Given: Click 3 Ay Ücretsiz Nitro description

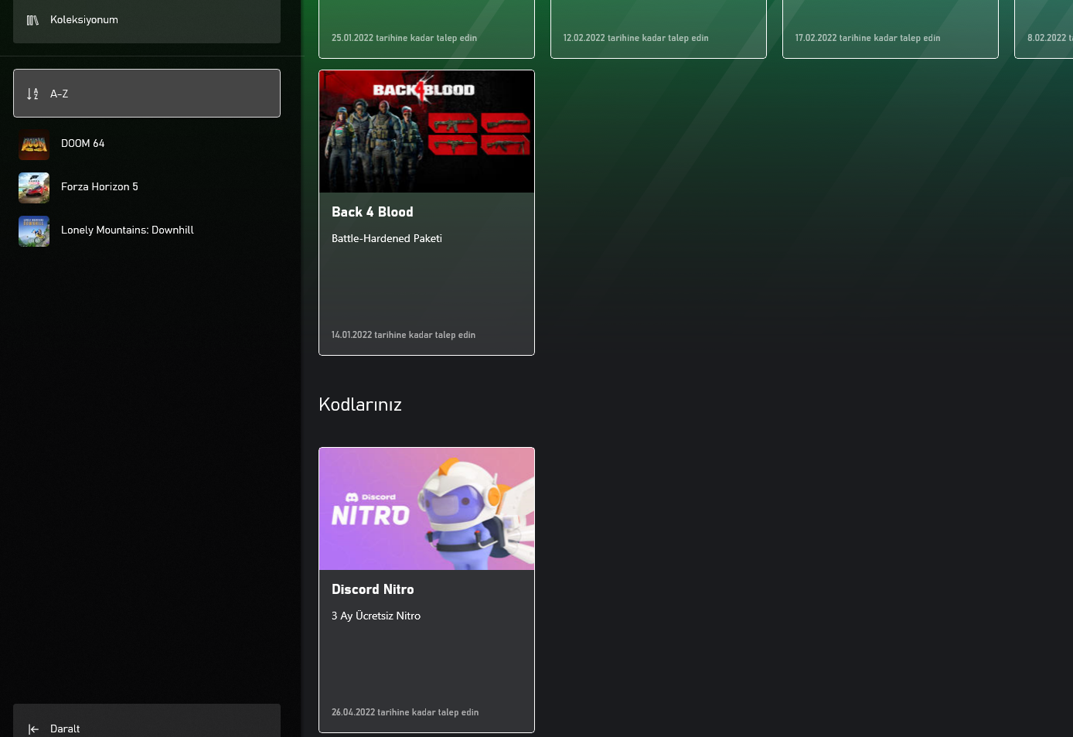Looking at the screenshot, I should [376, 616].
